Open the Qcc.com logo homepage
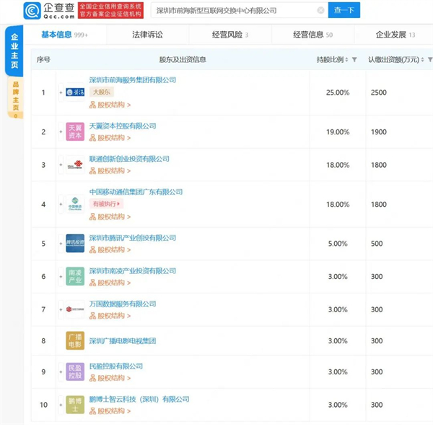The width and height of the screenshot is (433, 425). (x=49, y=11)
